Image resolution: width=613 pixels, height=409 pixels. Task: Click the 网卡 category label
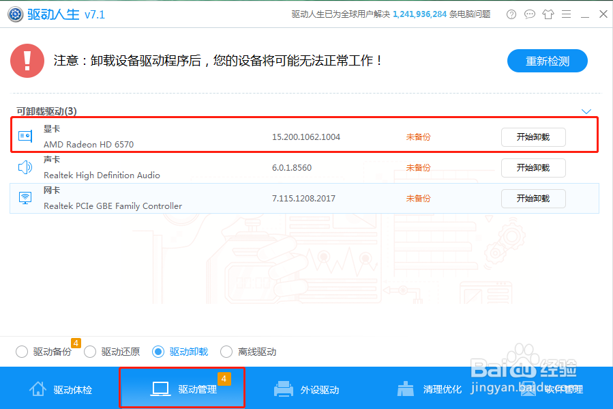point(52,191)
